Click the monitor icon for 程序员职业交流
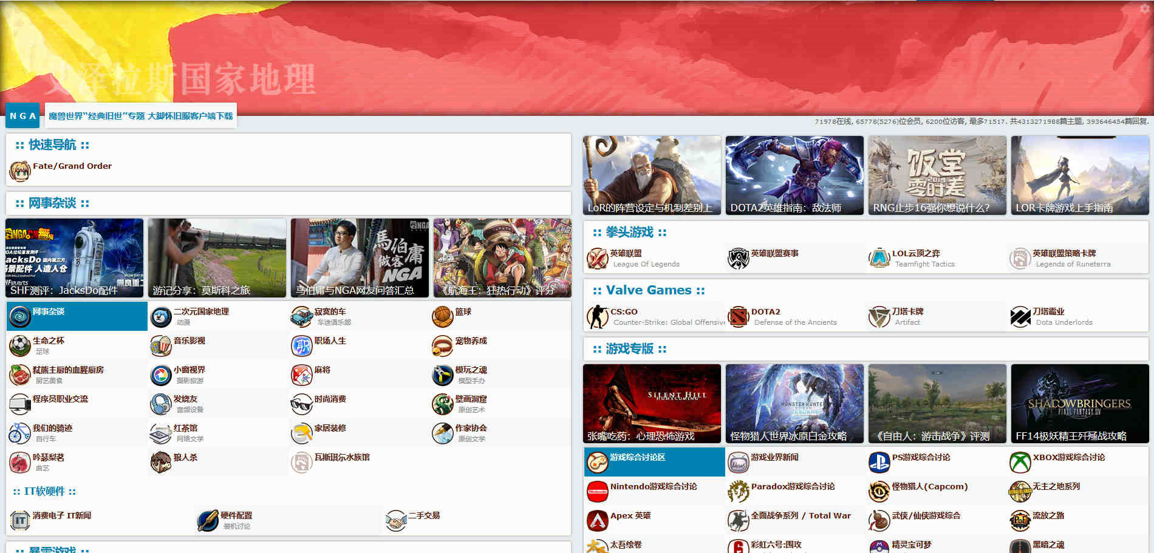The height and width of the screenshot is (553, 1154). coord(20,404)
